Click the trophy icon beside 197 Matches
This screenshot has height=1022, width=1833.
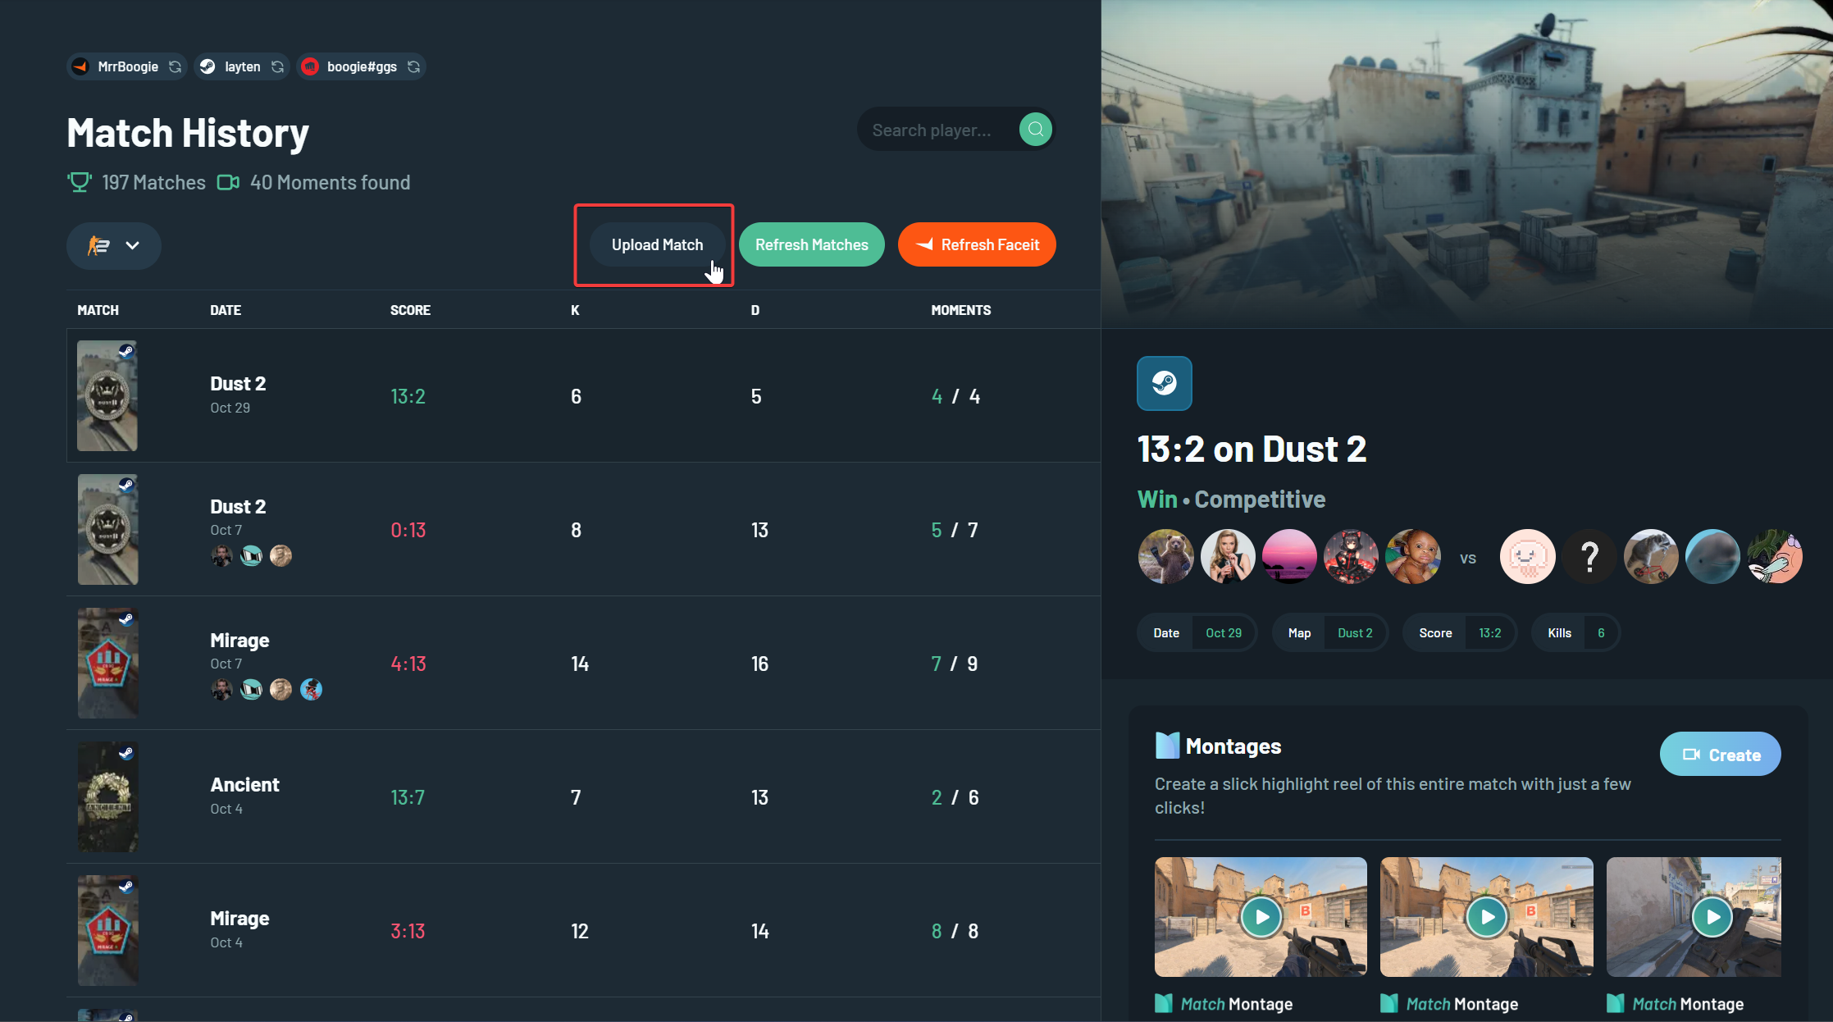tap(79, 181)
